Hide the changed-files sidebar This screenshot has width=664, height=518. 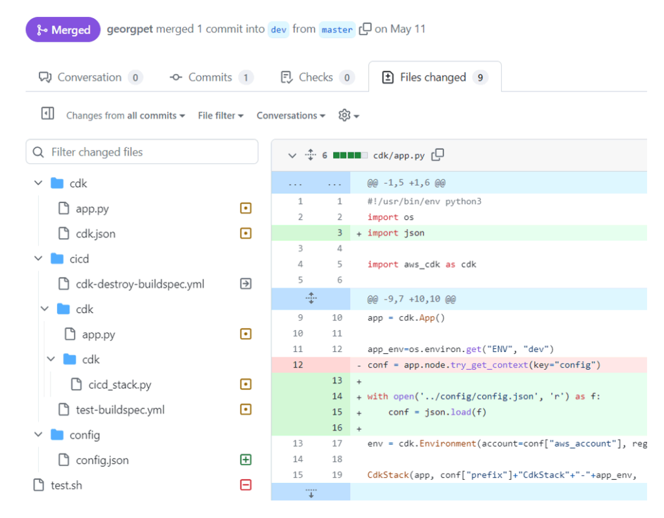coord(47,113)
